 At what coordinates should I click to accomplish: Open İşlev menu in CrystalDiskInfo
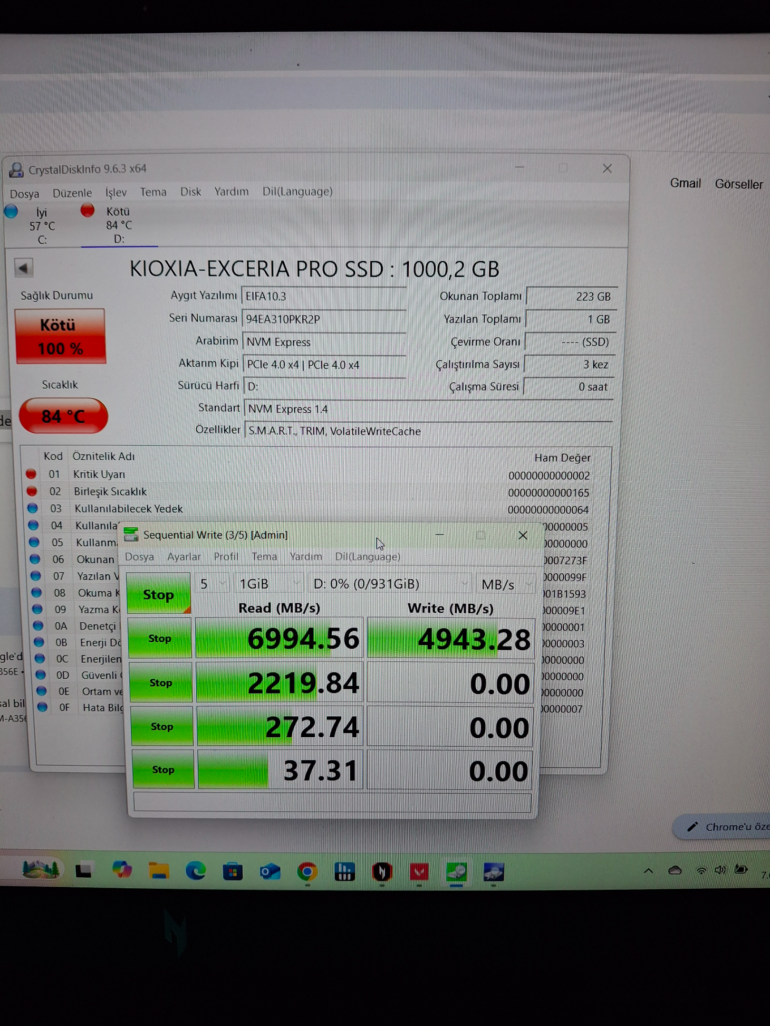point(116,192)
